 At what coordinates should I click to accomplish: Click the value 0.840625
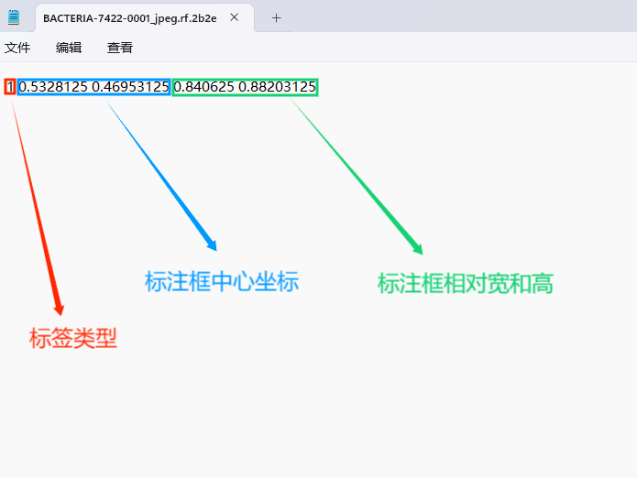204,86
